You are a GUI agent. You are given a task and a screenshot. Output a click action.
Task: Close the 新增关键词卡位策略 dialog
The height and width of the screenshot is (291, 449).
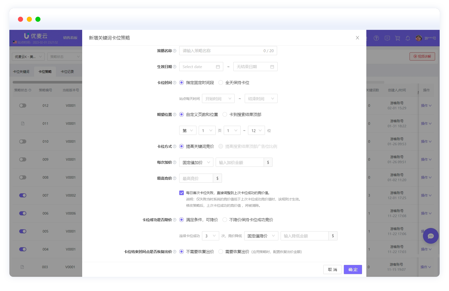tap(357, 38)
